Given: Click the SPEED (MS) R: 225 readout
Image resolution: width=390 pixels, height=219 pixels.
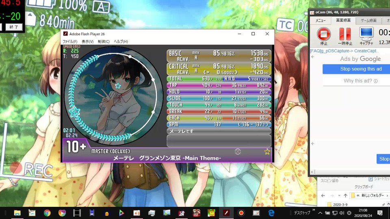Looking at the screenshot, I should pyautogui.click(x=71, y=51).
